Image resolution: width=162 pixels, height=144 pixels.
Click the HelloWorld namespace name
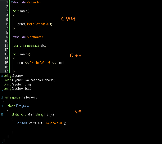pos(29,97)
